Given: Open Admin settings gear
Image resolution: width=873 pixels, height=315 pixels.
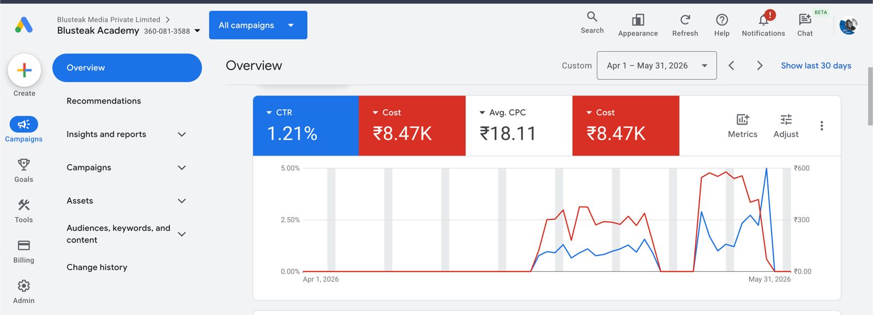Looking at the screenshot, I should click(x=23, y=292).
